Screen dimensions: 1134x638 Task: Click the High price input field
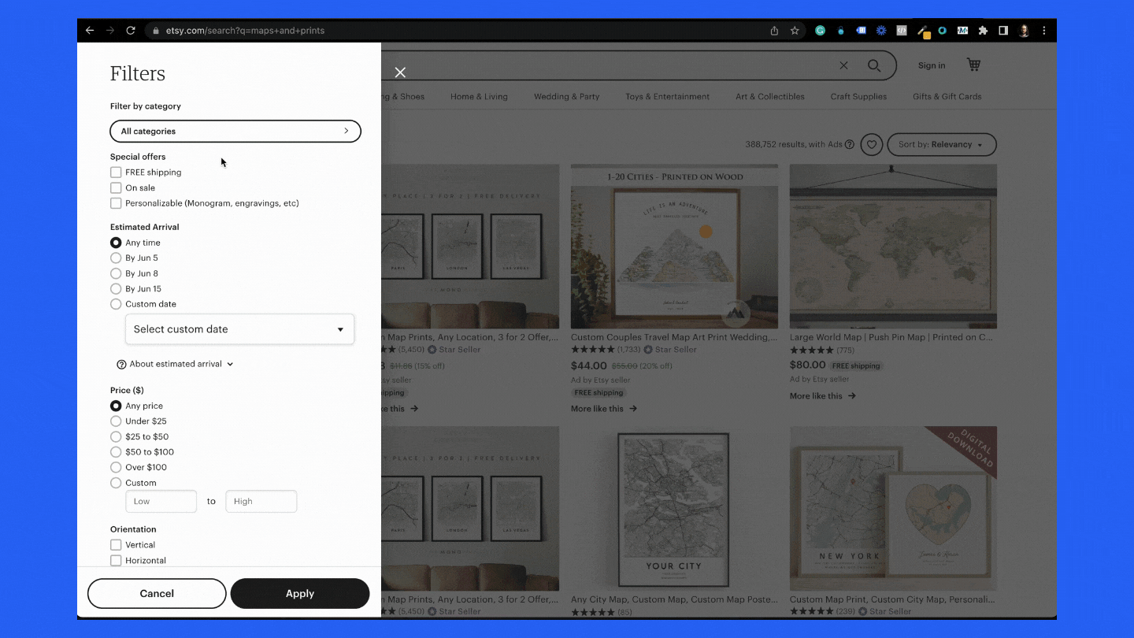tap(261, 502)
